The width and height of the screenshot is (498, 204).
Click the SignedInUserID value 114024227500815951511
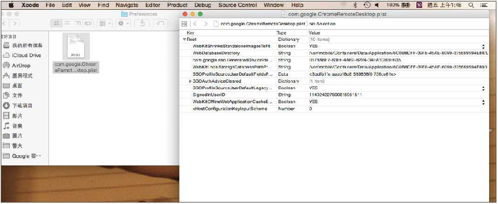click(x=336, y=95)
